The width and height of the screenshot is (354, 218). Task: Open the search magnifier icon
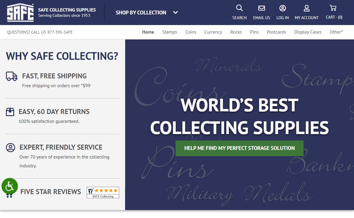pyautogui.click(x=239, y=8)
